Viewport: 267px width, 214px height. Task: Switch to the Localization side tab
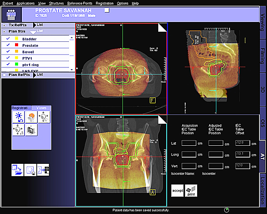(x=263, y=190)
